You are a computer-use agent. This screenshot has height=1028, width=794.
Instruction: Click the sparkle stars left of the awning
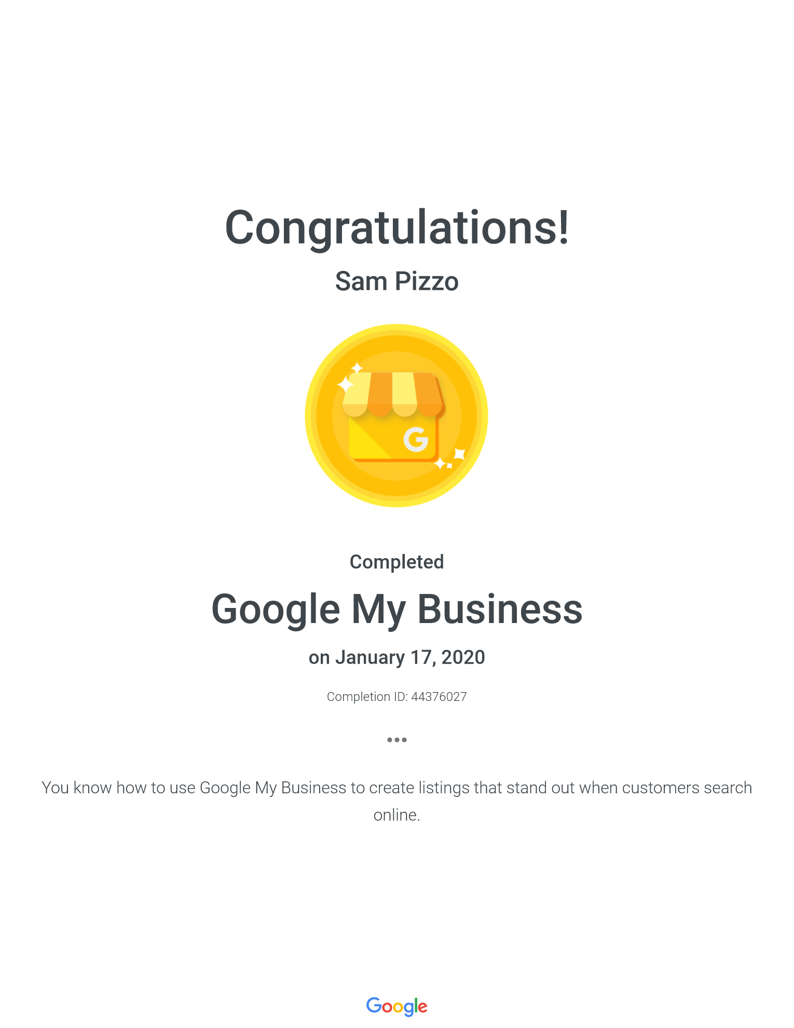[x=349, y=380]
